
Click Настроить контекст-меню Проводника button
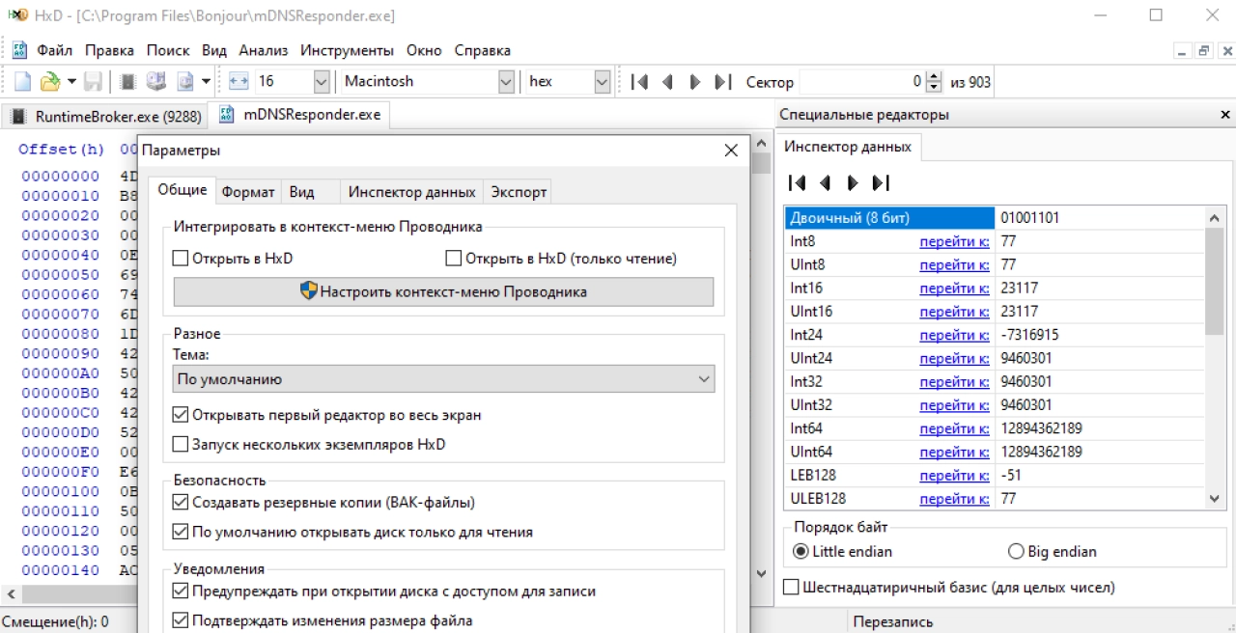444,291
